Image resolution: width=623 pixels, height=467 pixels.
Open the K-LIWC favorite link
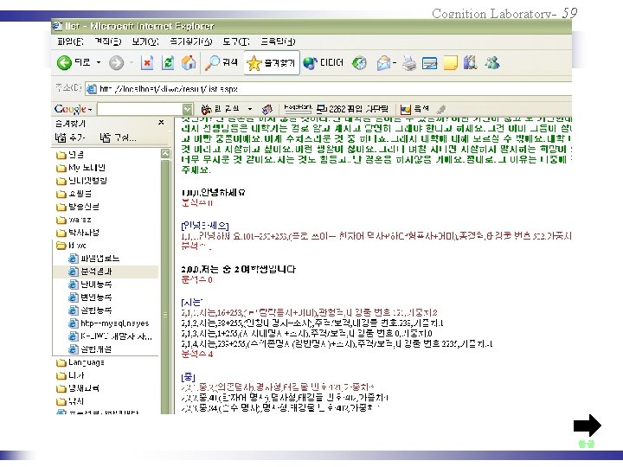coord(111,336)
